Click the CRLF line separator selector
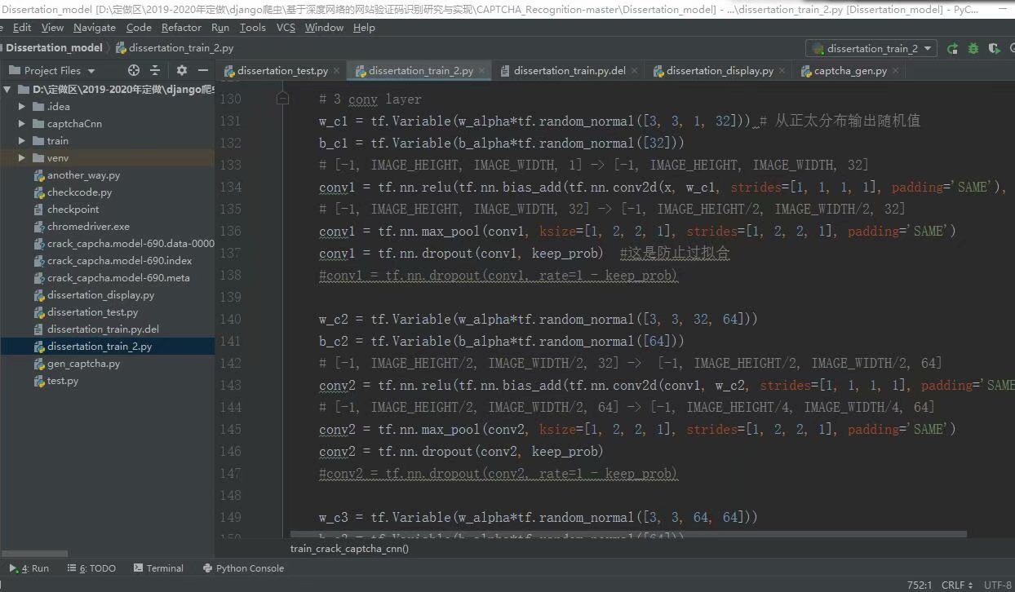Image resolution: width=1015 pixels, height=592 pixels. pyautogui.click(x=957, y=585)
